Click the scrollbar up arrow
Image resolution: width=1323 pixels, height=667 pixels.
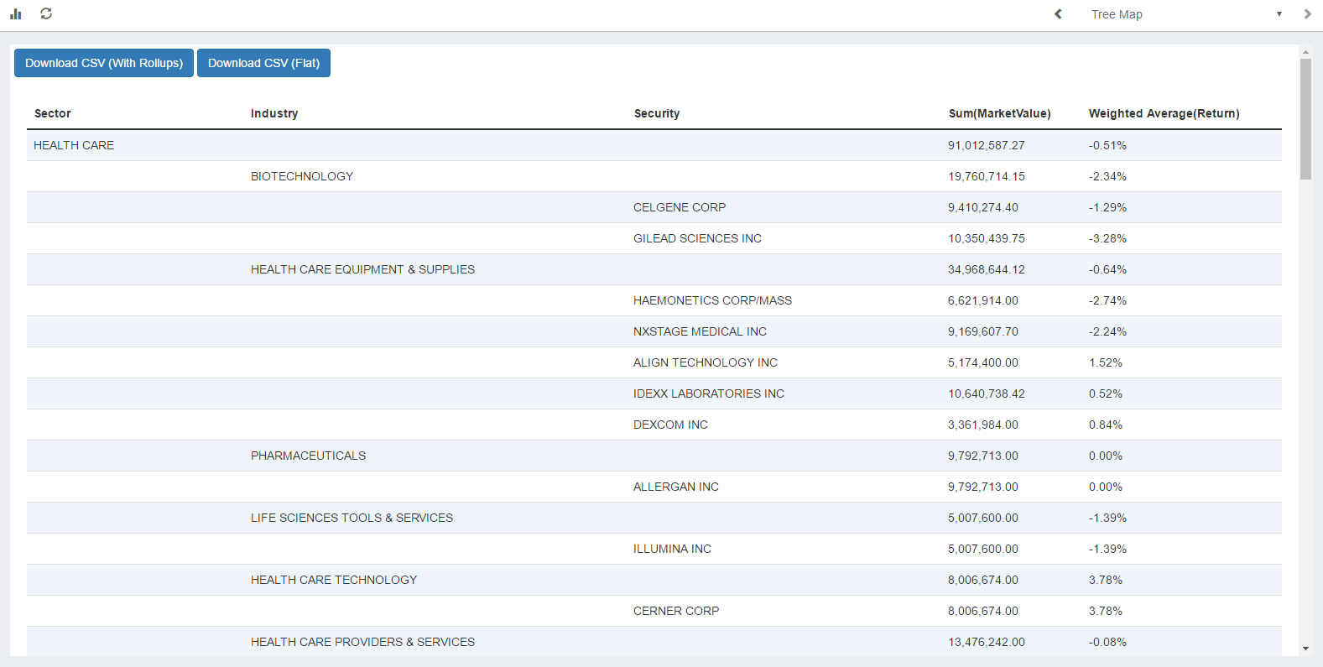click(1305, 51)
